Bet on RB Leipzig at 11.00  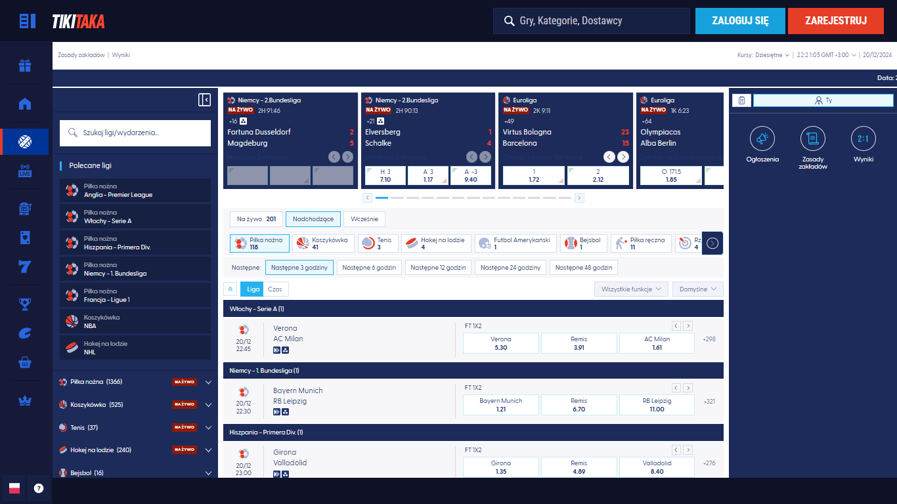tap(657, 405)
